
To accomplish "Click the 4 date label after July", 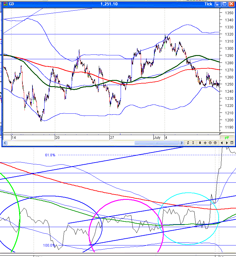I will point(166,138).
